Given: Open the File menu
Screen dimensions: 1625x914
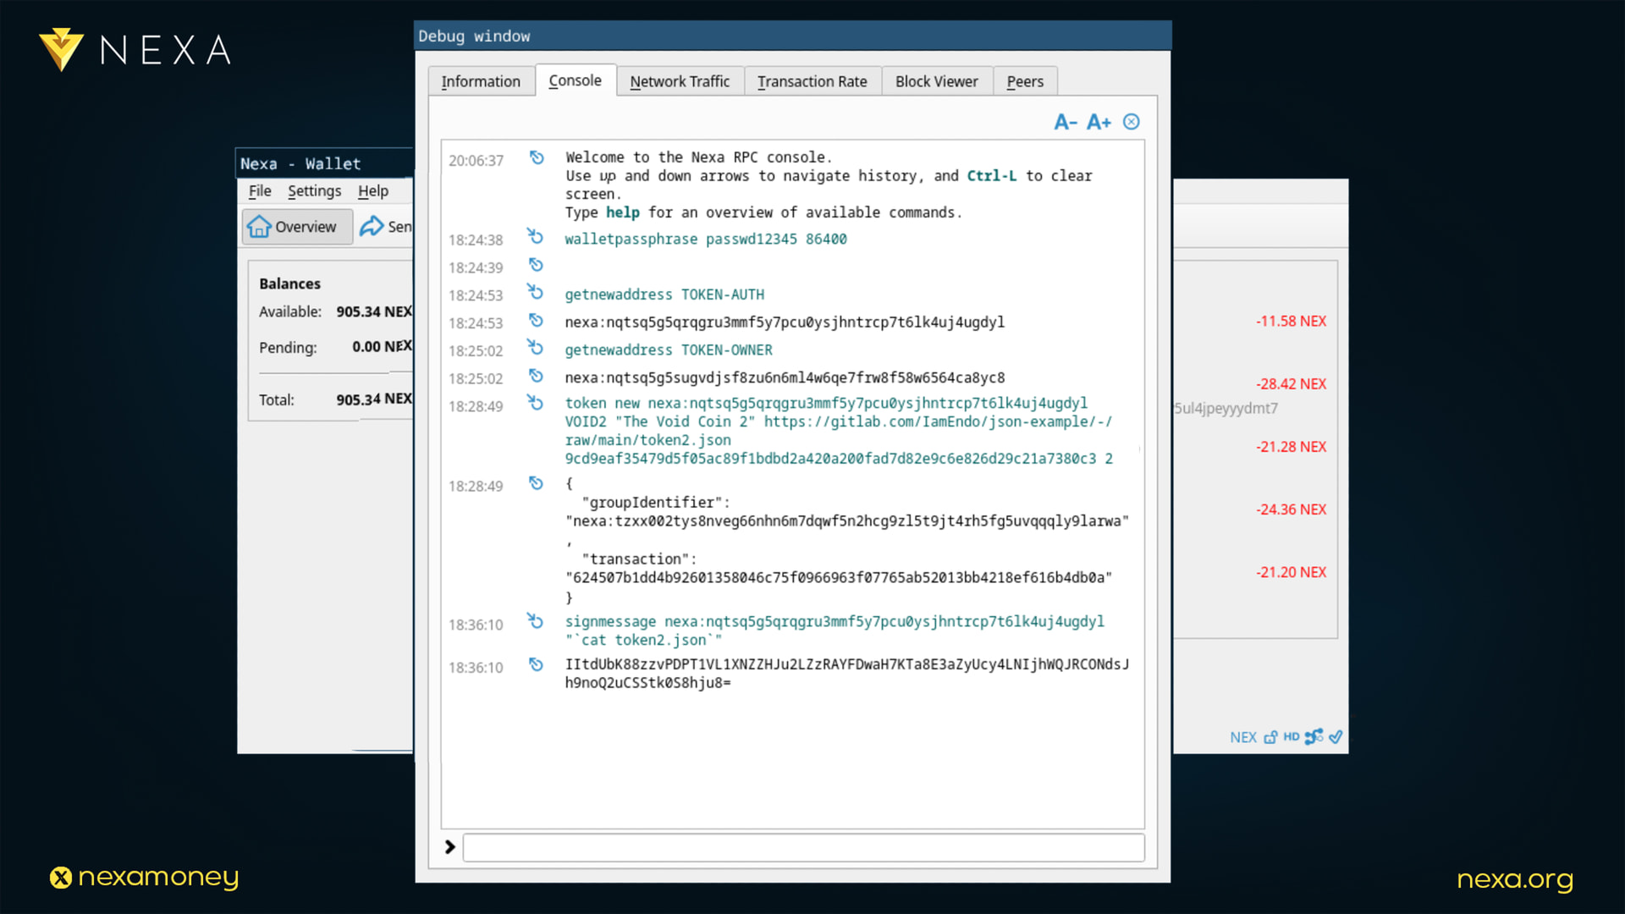Looking at the screenshot, I should click(x=260, y=190).
